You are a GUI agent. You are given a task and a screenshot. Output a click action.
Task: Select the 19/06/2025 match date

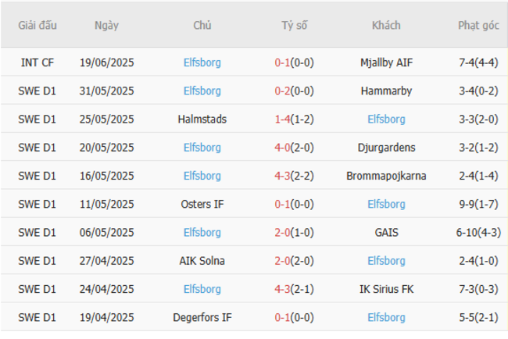point(106,62)
